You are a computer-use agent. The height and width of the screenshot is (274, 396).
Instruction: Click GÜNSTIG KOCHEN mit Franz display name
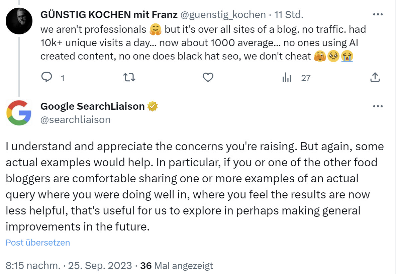click(x=108, y=15)
